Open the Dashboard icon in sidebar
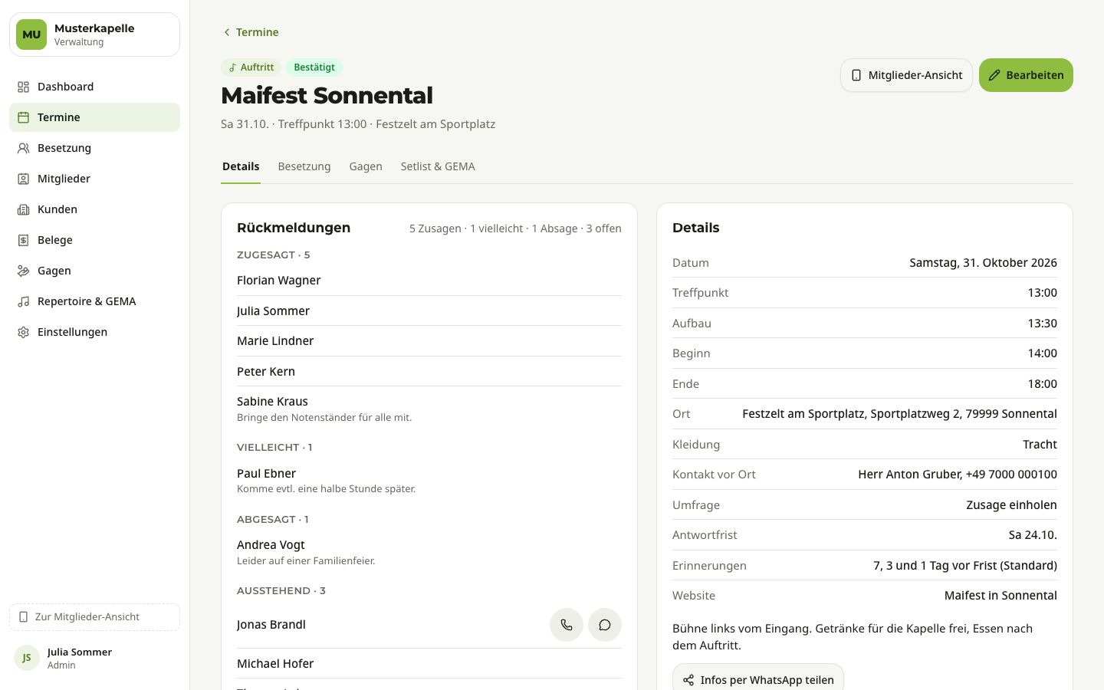1104x690 pixels. tap(24, 87)
